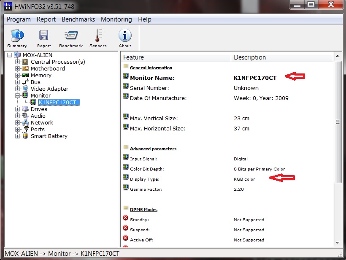The height and width of the screenshot is (260, 346).
Task: Maximize the HWiNFO32 window
Action: point(311,4)
